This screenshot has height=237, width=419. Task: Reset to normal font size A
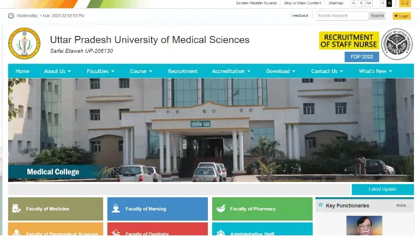pyautogui.click(x=361, y=3)
